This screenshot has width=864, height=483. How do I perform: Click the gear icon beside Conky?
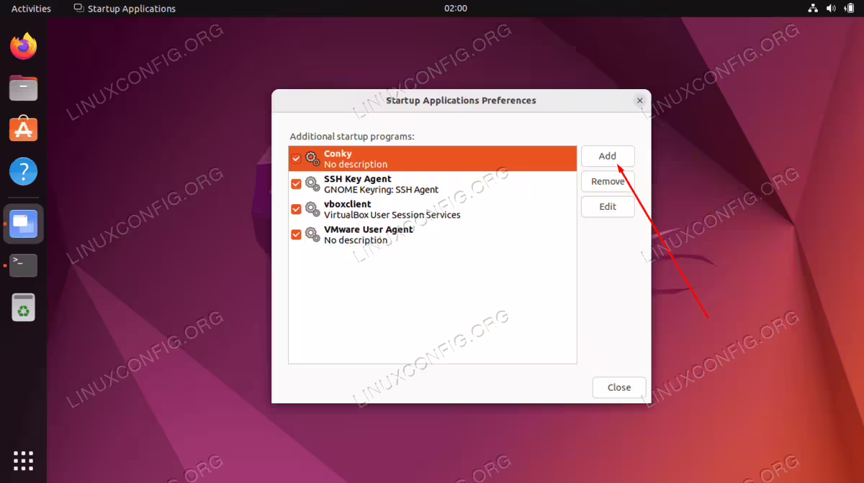point(312,159)
